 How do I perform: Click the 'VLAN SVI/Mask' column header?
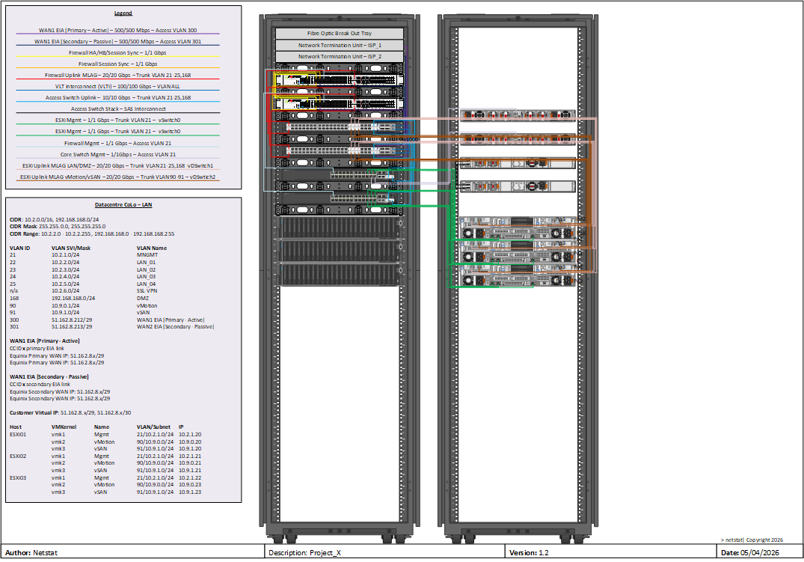pos(71,248)
